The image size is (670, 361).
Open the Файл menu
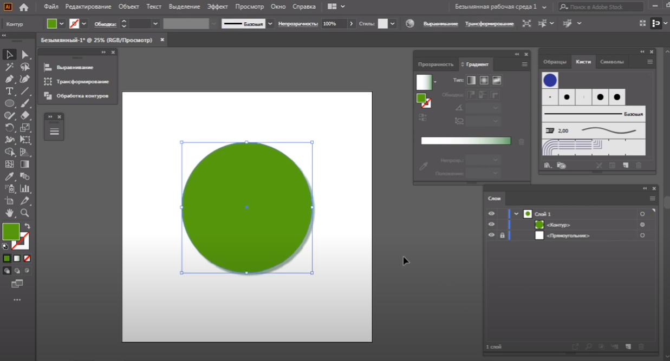coord(51,7)
